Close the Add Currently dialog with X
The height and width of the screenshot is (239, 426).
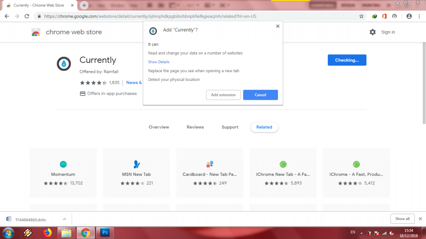click(277, 26)
